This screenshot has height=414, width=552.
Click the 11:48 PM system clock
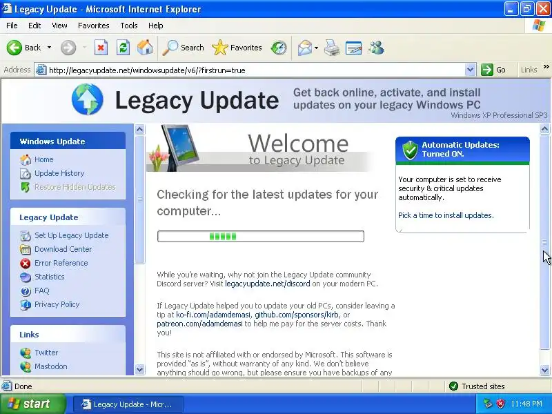(x=526, y=404)
